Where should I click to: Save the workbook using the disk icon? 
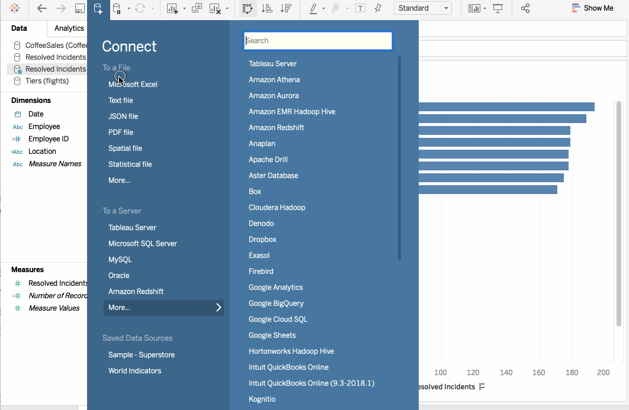(80, 8)
